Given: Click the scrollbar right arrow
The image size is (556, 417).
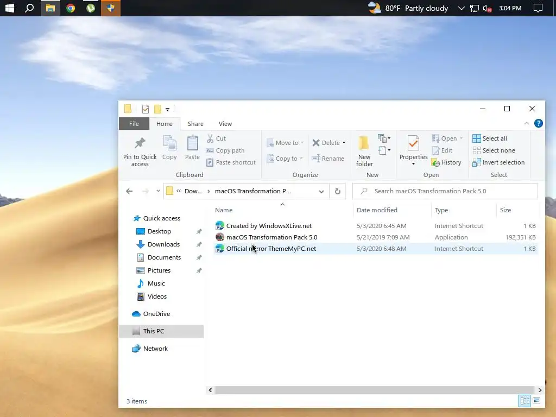Looking at the screenshot, I should (540, 390).
